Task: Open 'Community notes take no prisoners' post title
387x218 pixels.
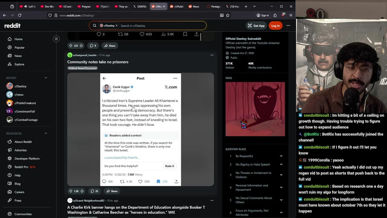Action: click(98, 62)
